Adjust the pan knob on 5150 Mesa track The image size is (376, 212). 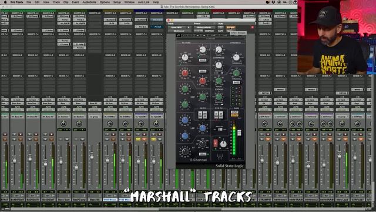point(110,124)
